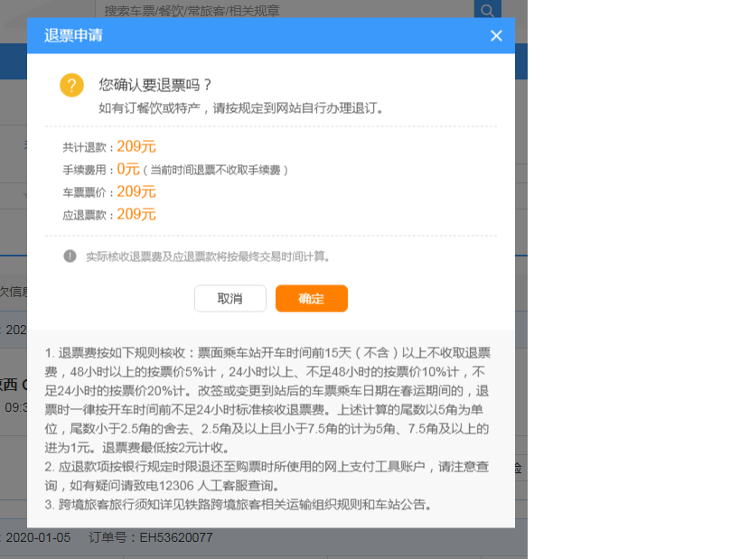This screenshot has height=559, width=740.
Task: Click the magnifier search icon
Action: (x=487, y=11)
